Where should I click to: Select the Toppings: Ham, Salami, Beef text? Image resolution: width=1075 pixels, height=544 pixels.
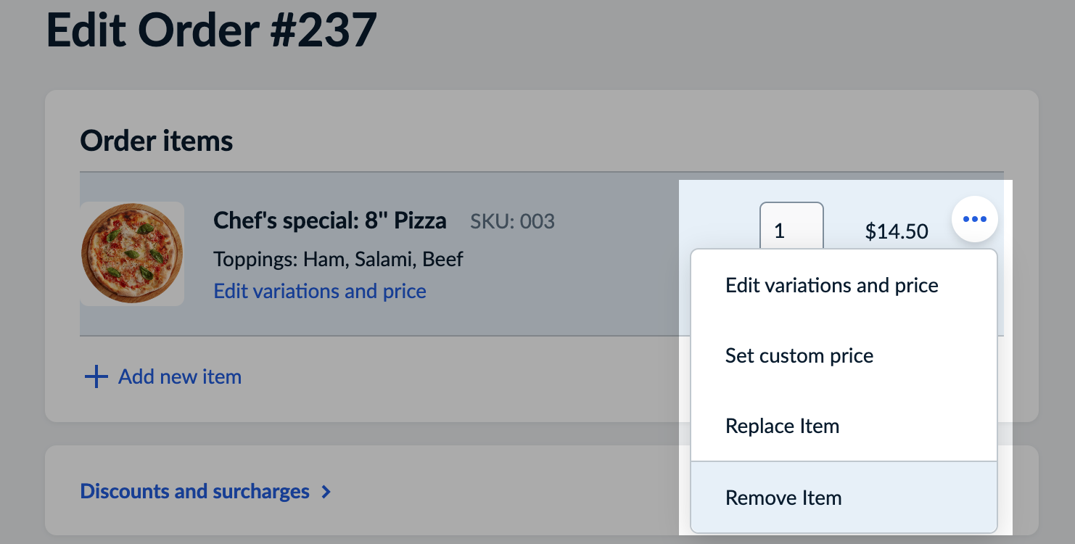coord(338,259)
